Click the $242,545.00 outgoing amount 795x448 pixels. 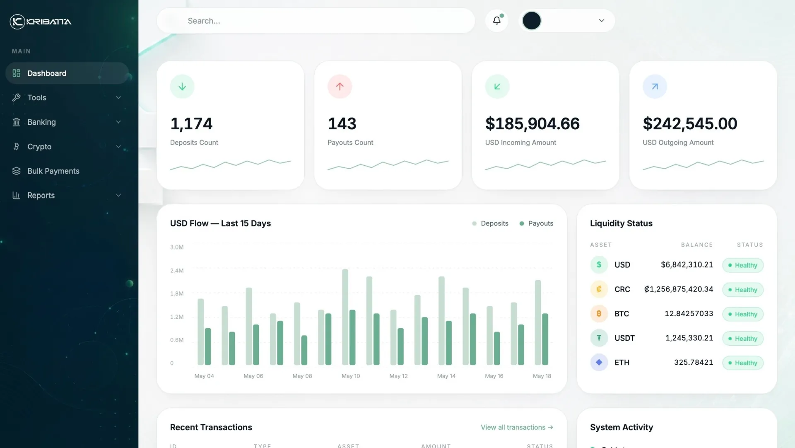click(690, 124)
